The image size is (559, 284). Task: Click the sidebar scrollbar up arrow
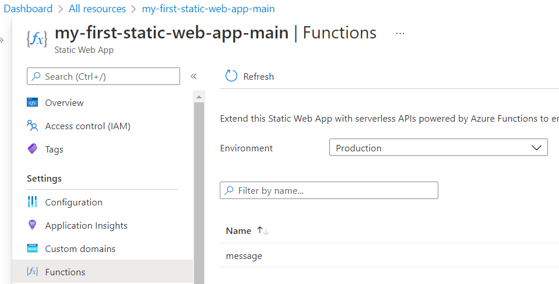[199, 97]
